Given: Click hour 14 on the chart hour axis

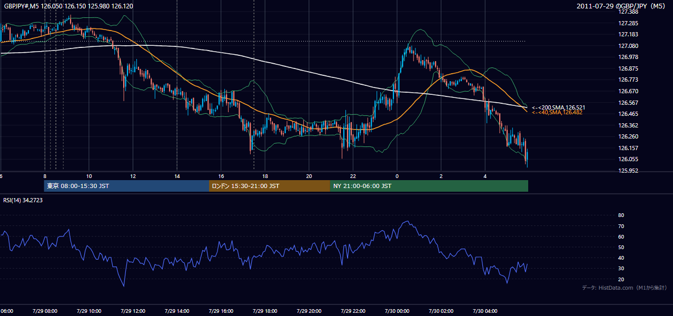Looking at the screenshot, I should pyautogui.click(x=177, y=176).
